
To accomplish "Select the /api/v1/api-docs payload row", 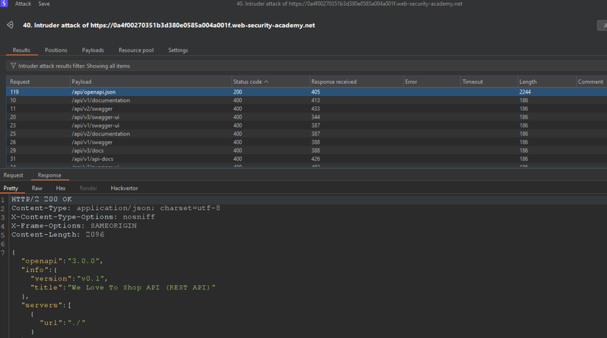I will pos(306,159).
